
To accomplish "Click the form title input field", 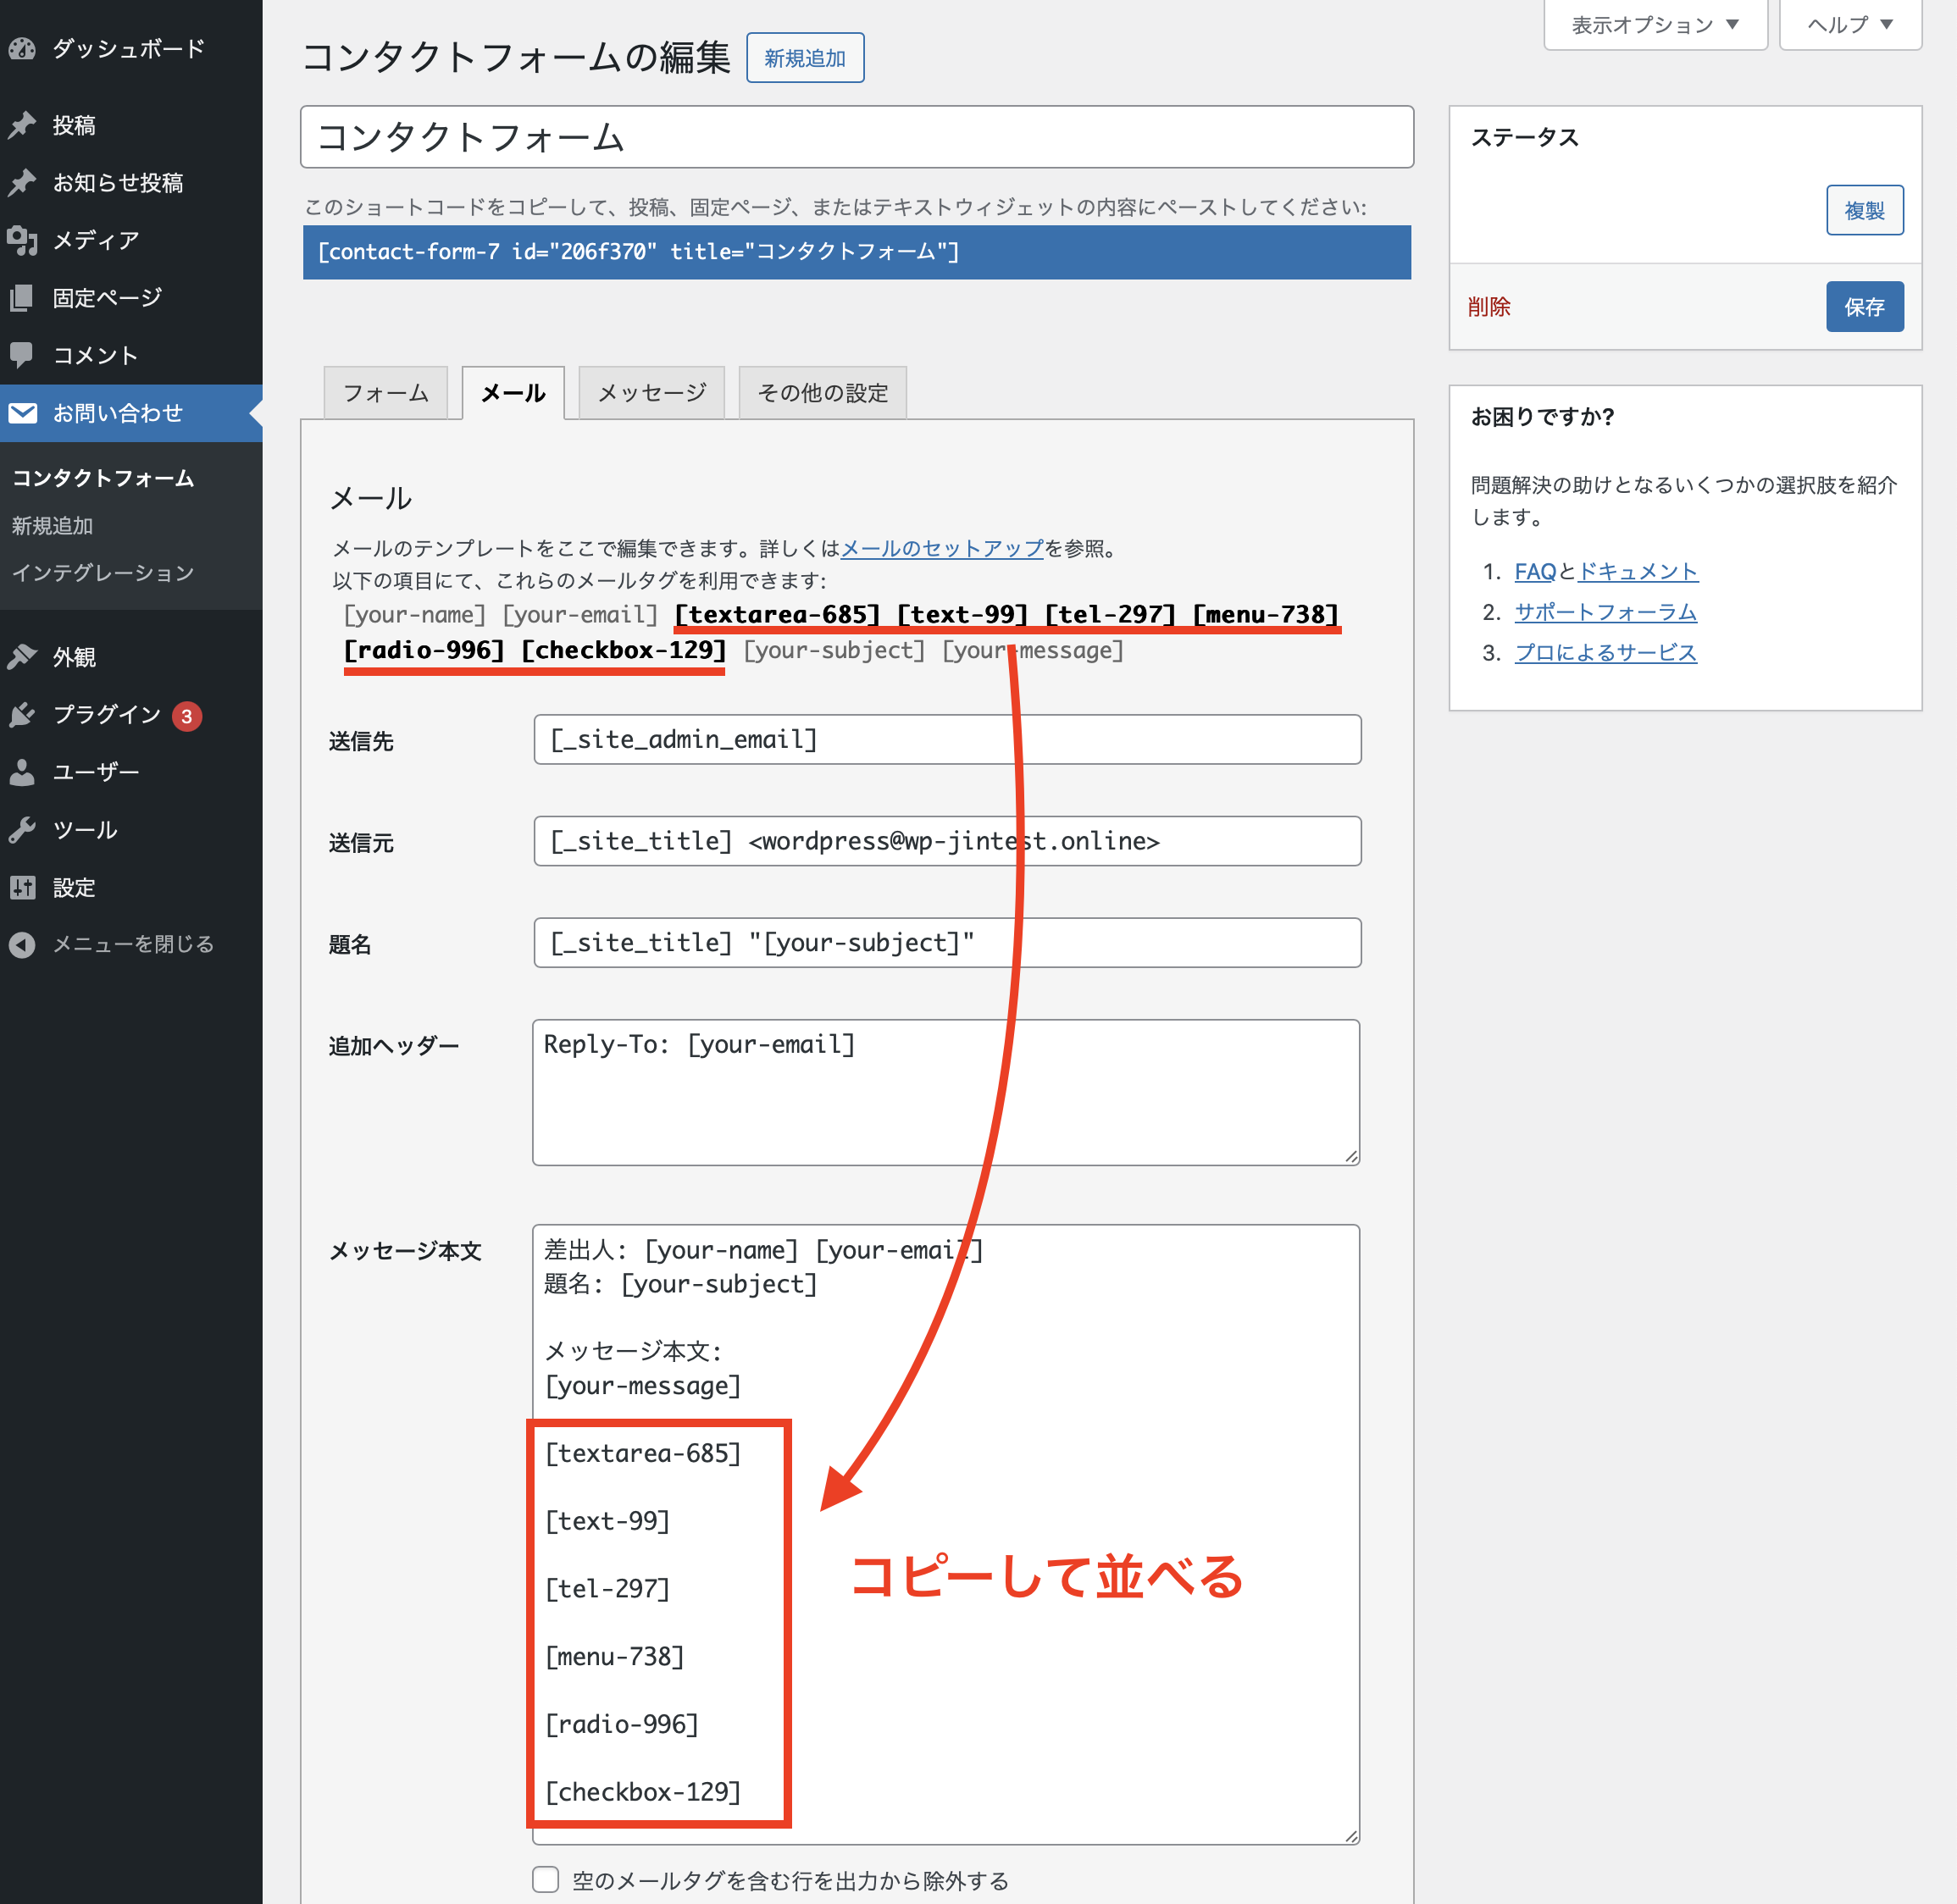I will (857, 137).
